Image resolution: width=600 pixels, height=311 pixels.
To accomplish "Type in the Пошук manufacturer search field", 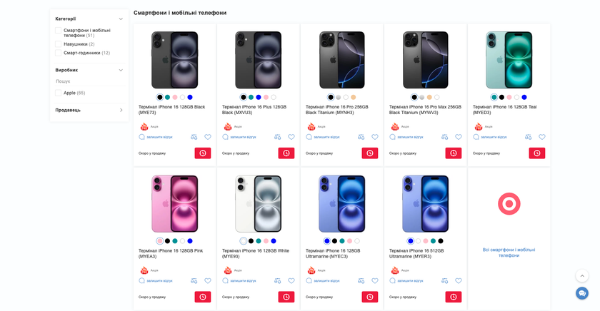I will pos(89,81).
